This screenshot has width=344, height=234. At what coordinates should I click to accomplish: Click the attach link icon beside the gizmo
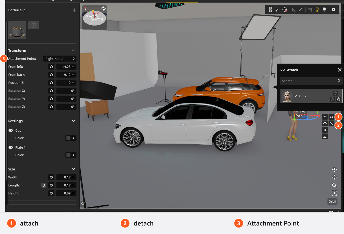(x=331, y=117)
